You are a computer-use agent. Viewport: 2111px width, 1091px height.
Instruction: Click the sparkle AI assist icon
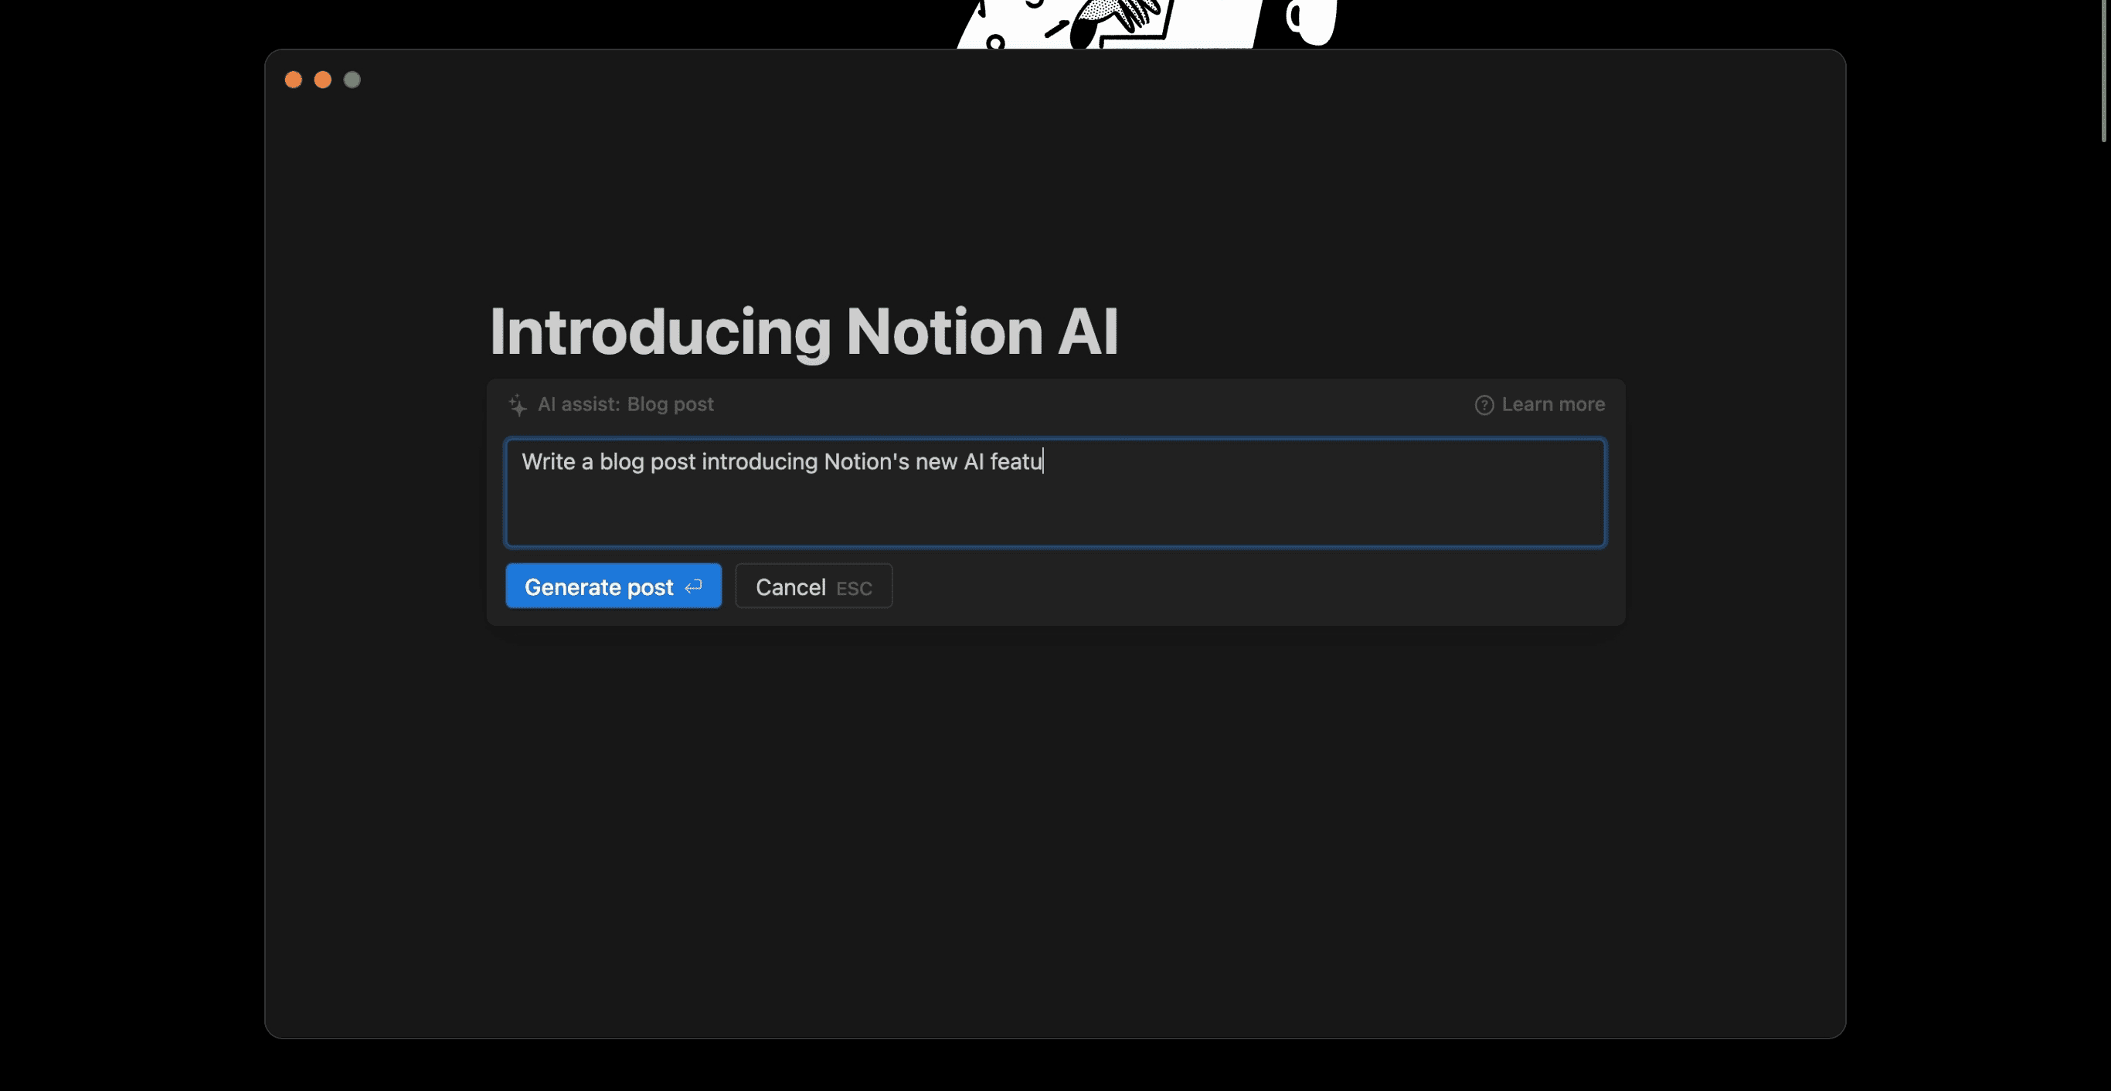518,405
